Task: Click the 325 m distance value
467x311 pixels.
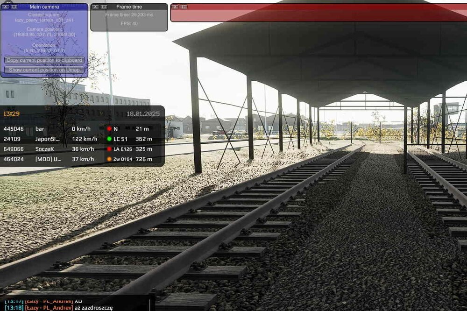Action: tap(144, 149)
